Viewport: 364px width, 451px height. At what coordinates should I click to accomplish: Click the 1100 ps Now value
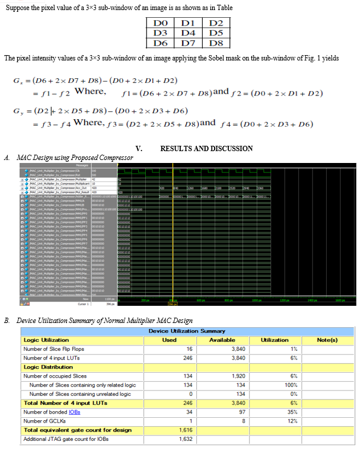[110, 299]
